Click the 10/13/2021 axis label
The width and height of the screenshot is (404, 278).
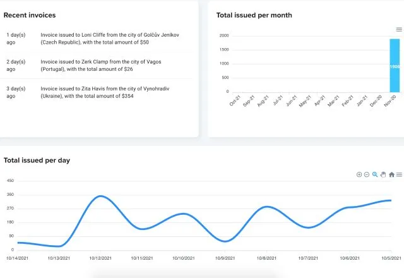(x=59, y=258)
